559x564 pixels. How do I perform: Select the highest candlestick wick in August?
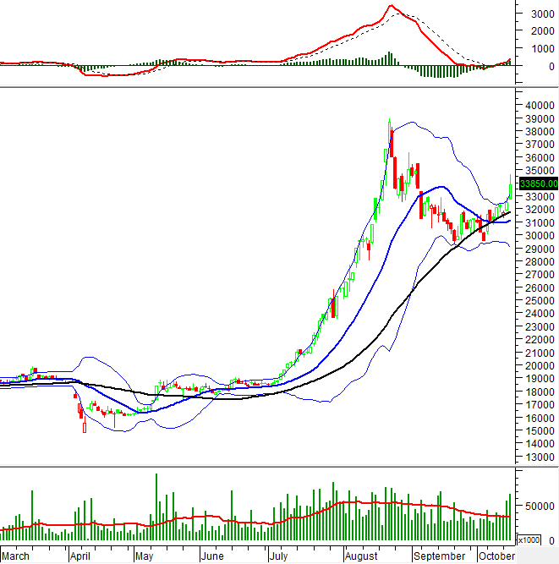[x=389, y=121]
